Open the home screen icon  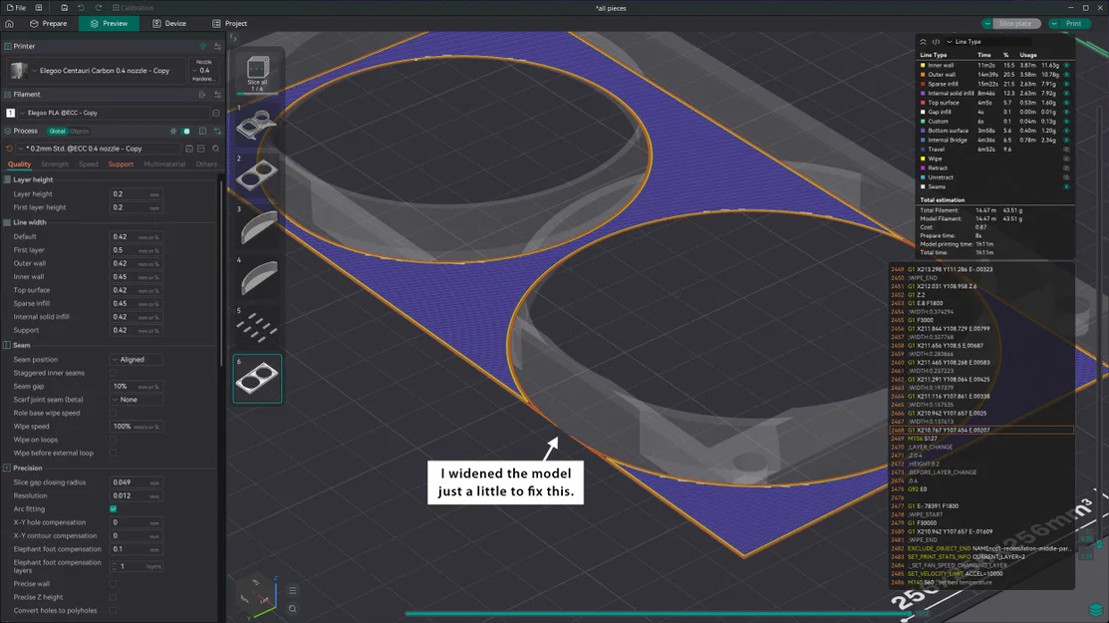coord(9,23)
